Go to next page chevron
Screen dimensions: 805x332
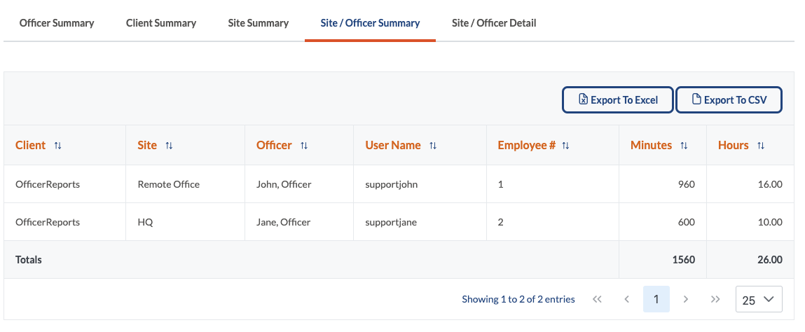coord(686,299)
